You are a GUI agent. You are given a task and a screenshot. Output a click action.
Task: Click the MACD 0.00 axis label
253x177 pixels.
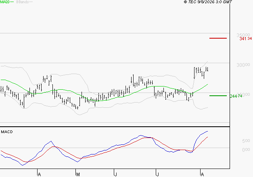tap(246, 150)
